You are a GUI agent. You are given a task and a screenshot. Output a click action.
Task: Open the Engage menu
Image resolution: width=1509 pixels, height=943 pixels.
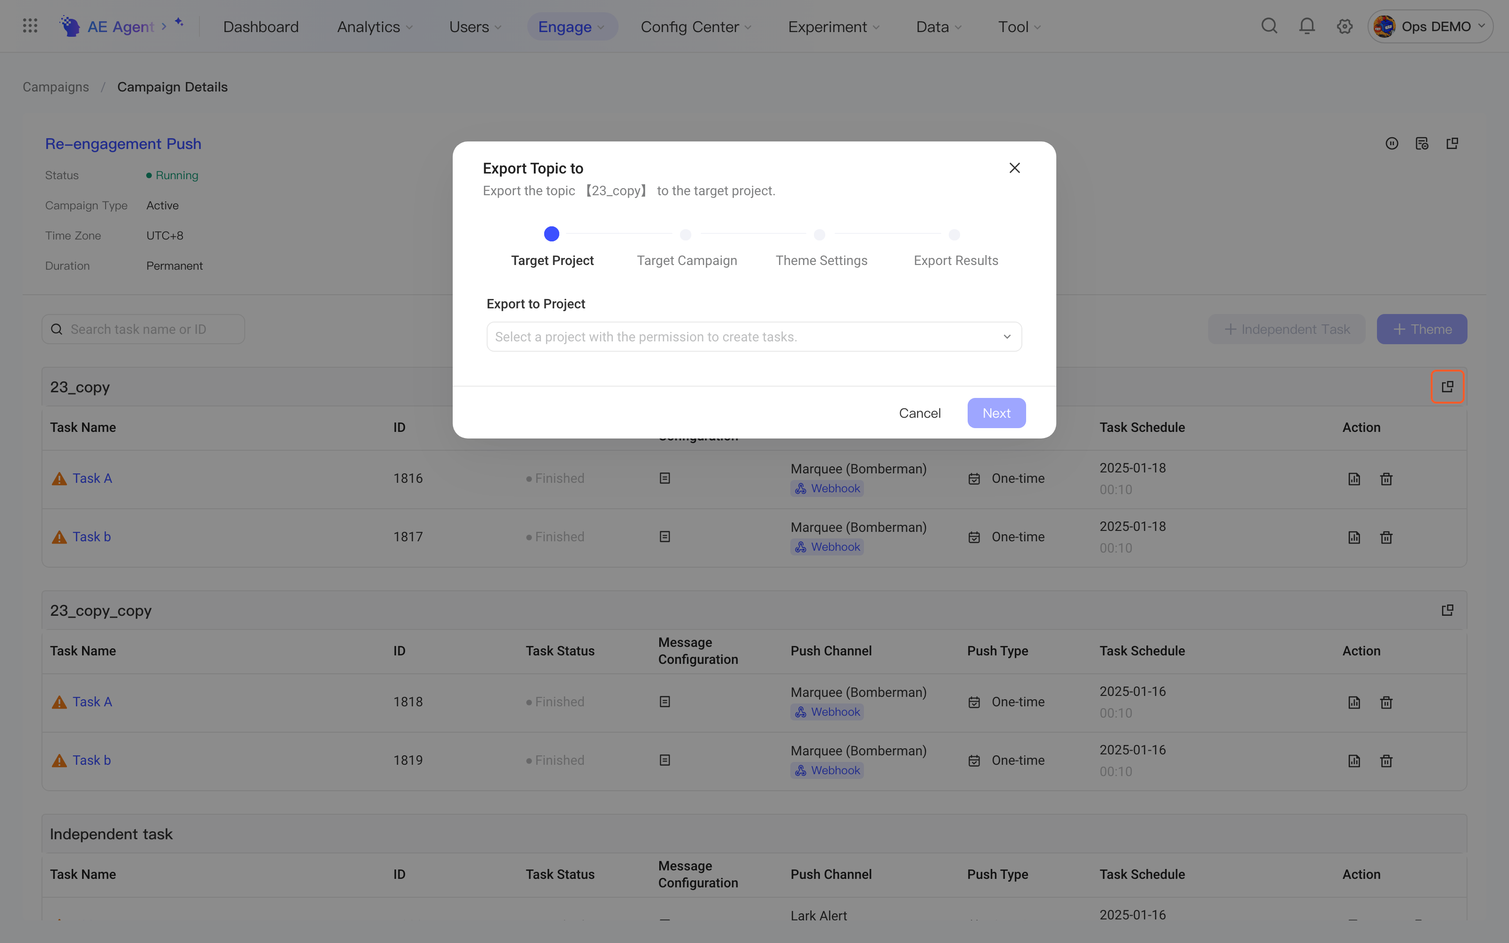572,27
